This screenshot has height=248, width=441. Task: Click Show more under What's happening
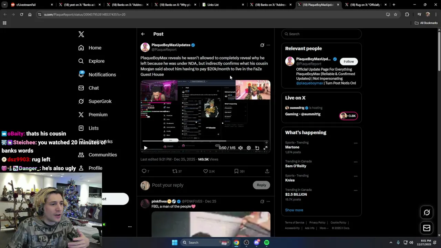click(x=294, y=210)
